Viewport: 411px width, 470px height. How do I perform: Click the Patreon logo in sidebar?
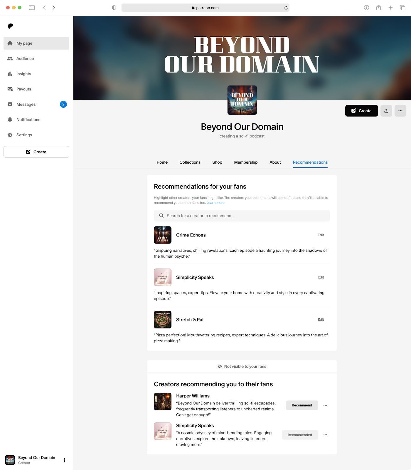click(x=11, y=26)
